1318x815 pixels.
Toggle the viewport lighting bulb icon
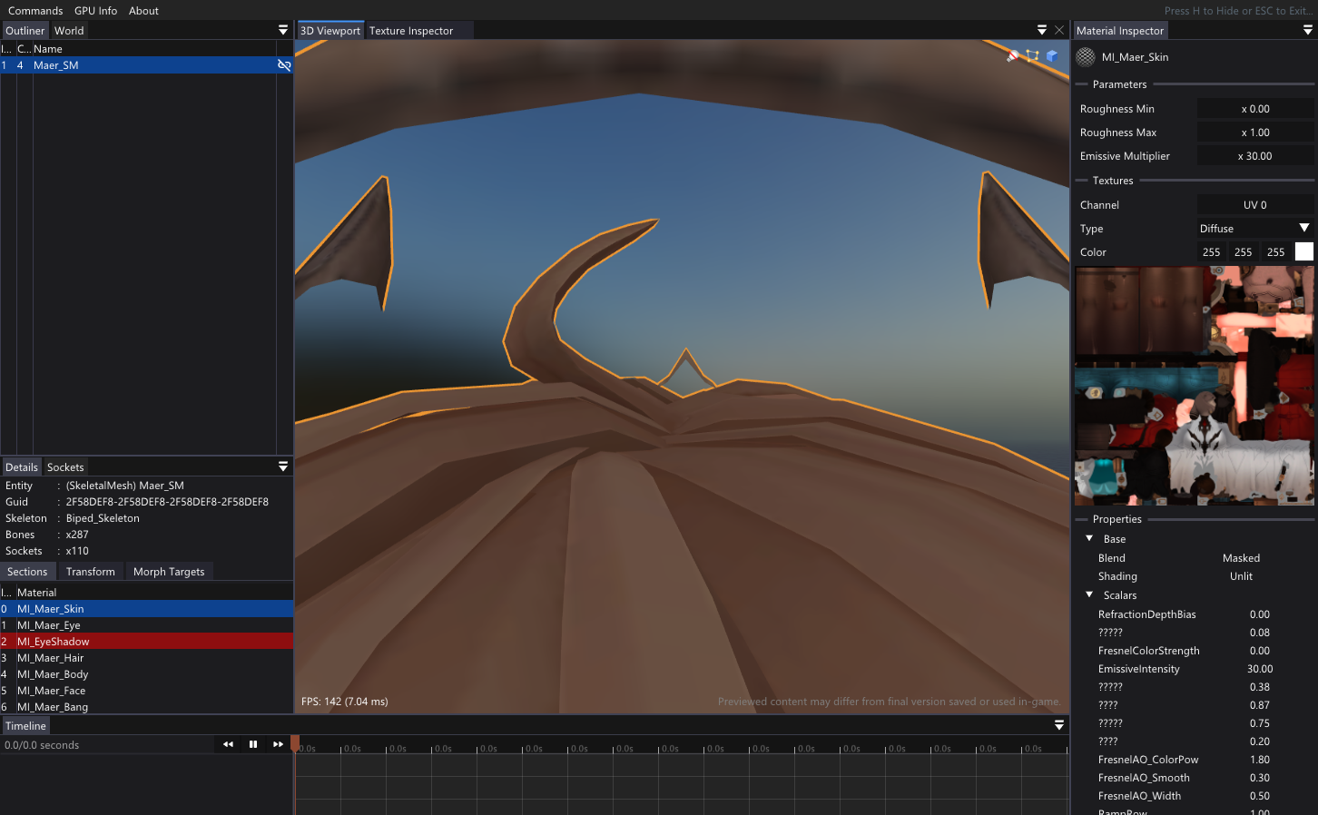pyautogui.click(x=1013, y=56)
